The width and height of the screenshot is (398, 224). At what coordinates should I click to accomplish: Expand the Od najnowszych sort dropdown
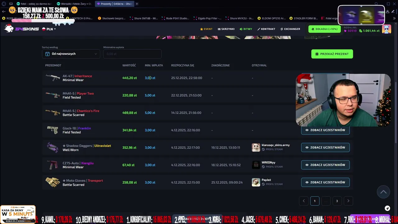click(x=71, y=54)
